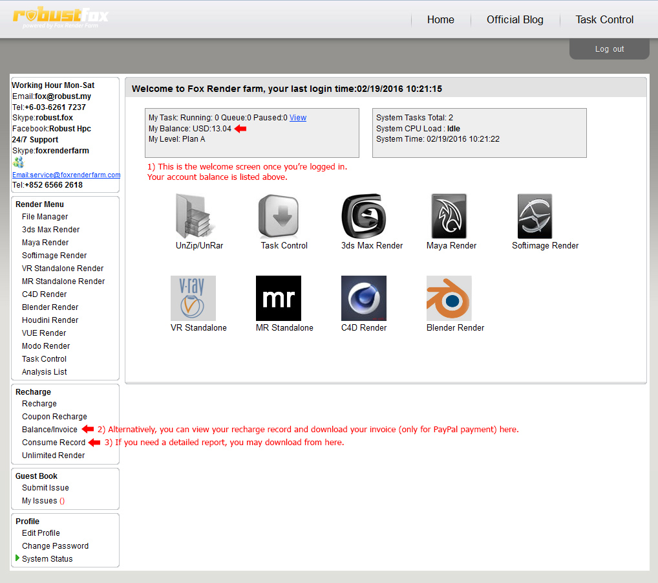Open System Status in Profile section
658x583 pixels.
[47, 559]
